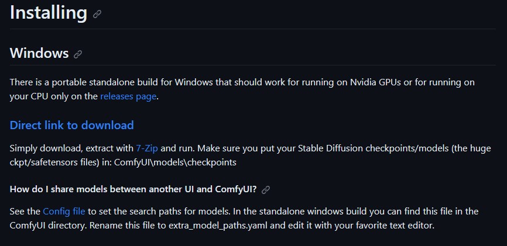Image resolution: width=507 pixels, height=246 pixels.
Task: Click the 'Simply download, extract with' text
Action: click(71, 148)
